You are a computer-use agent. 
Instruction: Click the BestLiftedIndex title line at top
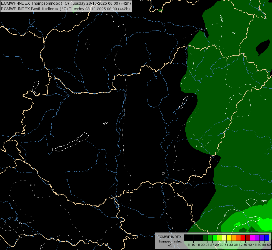coord(65,9)
